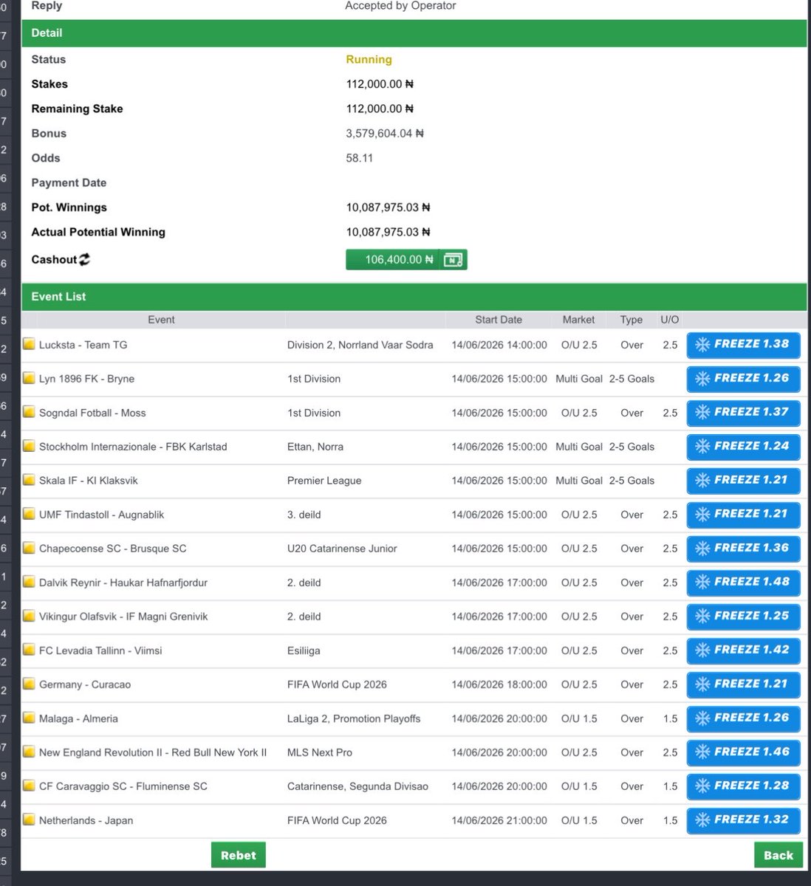Click the Event column header
Screen dimensions: 811x886
click(161, 320)
